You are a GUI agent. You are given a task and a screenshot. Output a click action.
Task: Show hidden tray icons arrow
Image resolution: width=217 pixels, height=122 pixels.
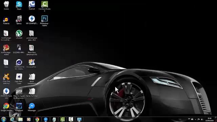tap(196, 119)
